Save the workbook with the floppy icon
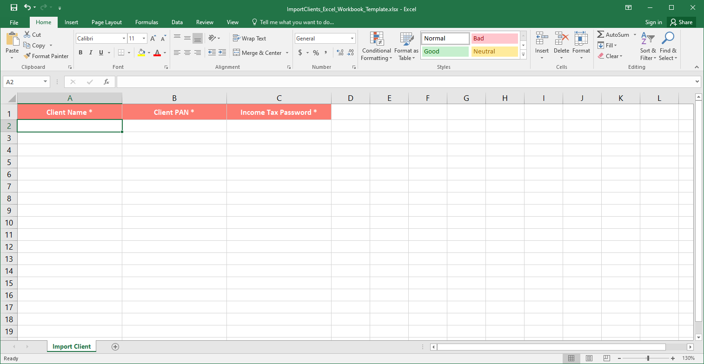 tap(14, 7)
